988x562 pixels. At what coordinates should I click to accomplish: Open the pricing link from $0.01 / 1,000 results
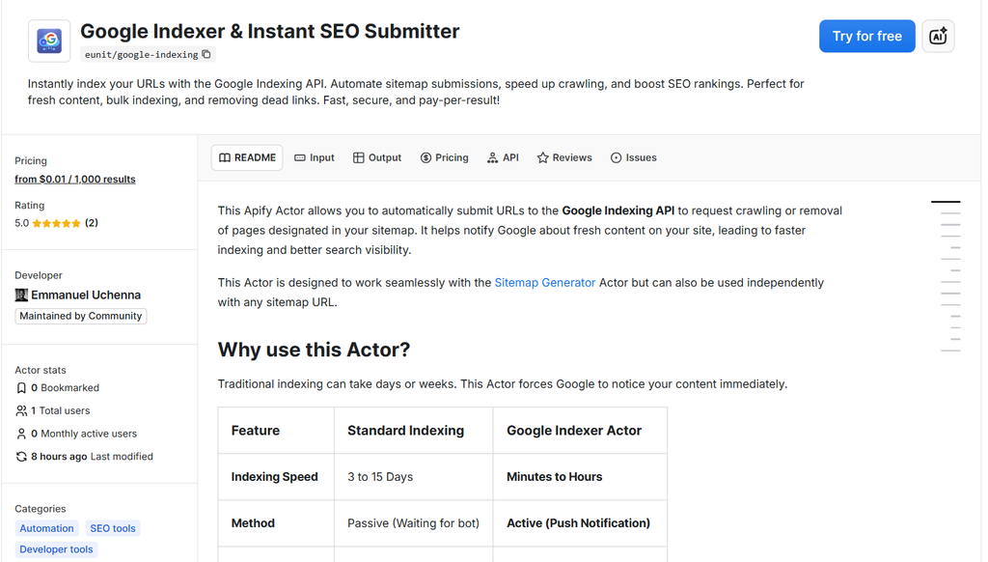click(x=75, y=180)
